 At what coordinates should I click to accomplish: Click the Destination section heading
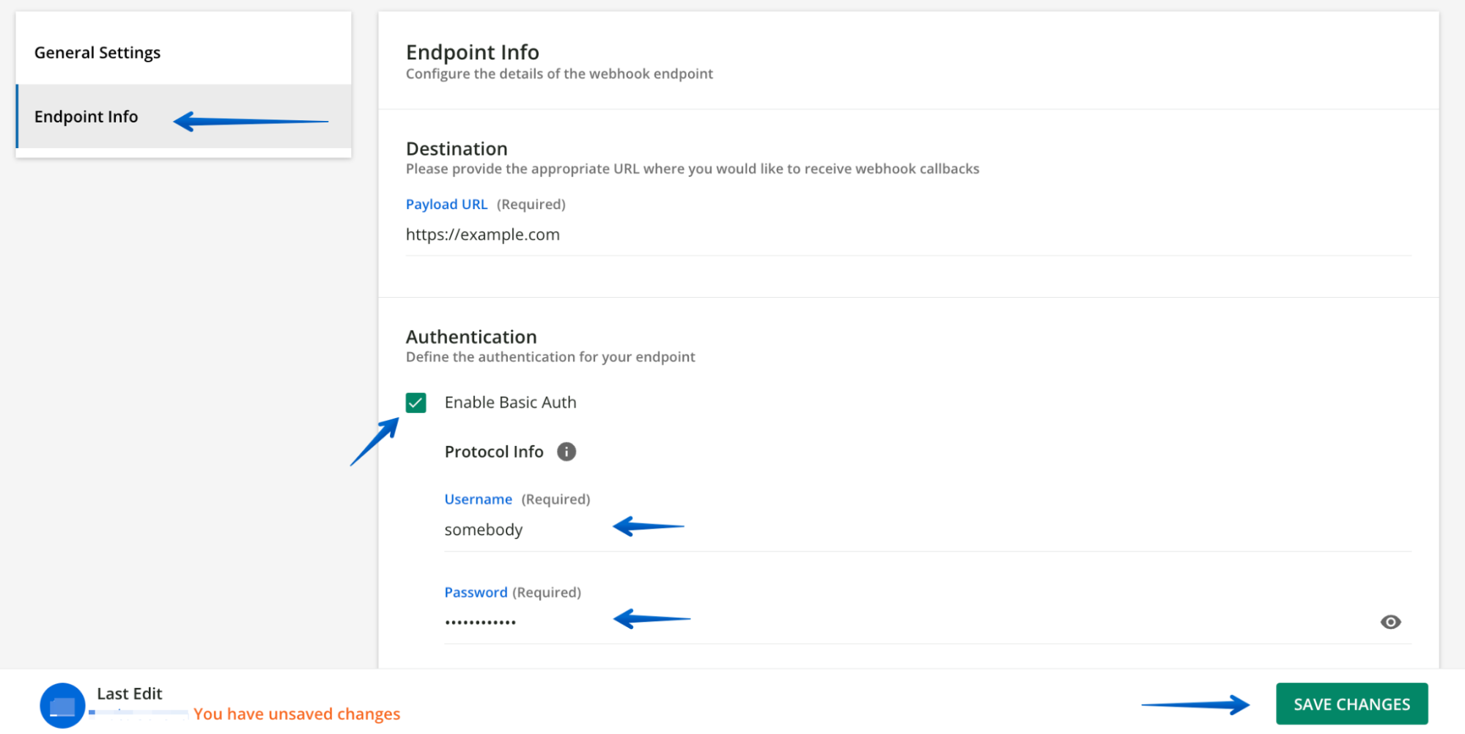click(457, 148)
